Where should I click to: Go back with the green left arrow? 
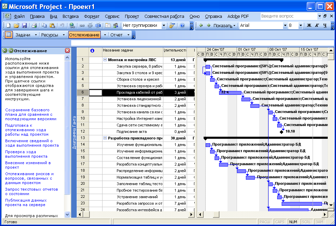click(201, 25)
